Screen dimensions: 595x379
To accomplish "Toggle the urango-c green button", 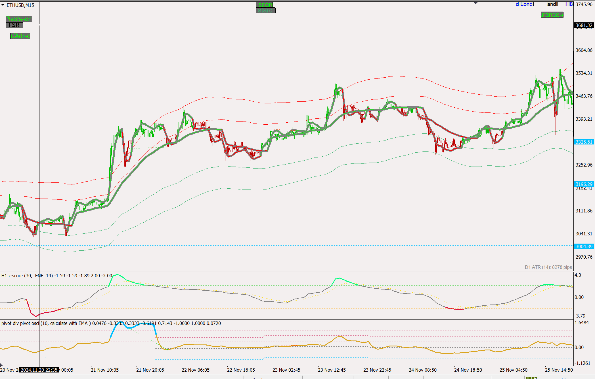I will click(552, 15).
